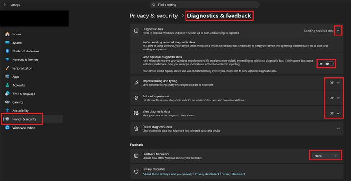Select the Accessibility figure icon
Image resolution: width=351 pixels, height=181 pixels.
(x=7, y=111)
